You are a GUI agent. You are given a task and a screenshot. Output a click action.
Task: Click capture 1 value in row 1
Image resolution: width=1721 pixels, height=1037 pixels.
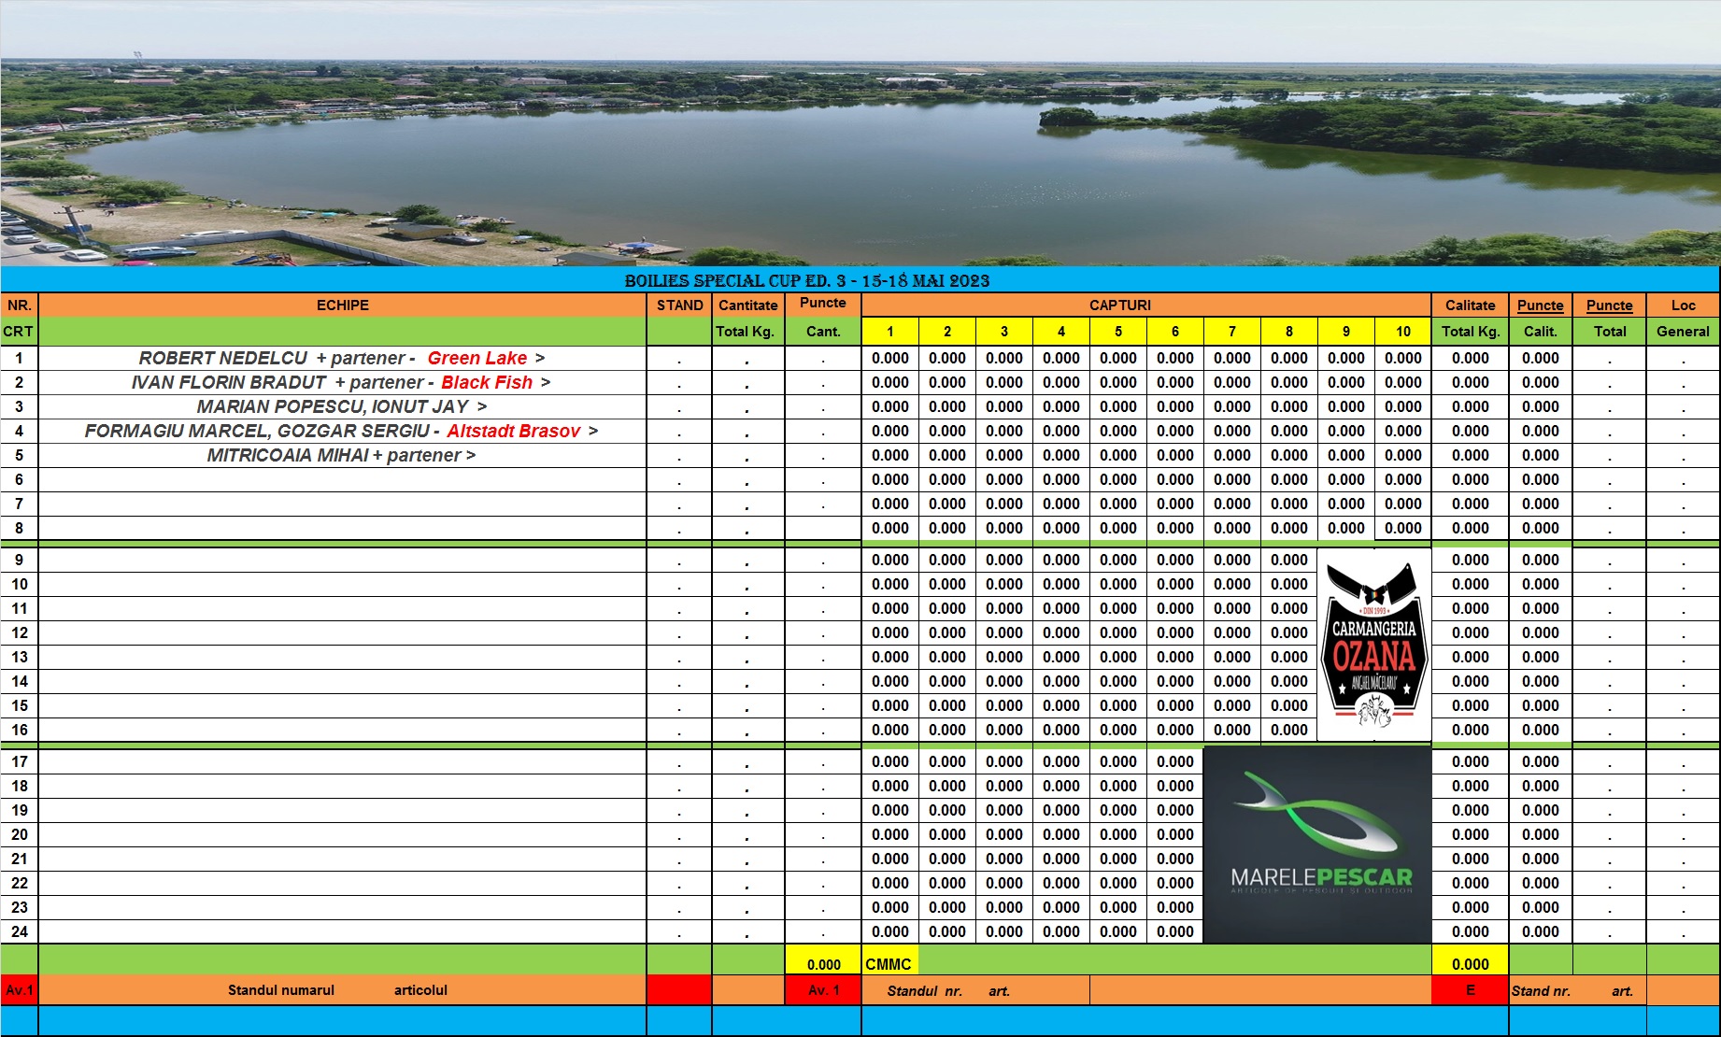pos(890,358)
